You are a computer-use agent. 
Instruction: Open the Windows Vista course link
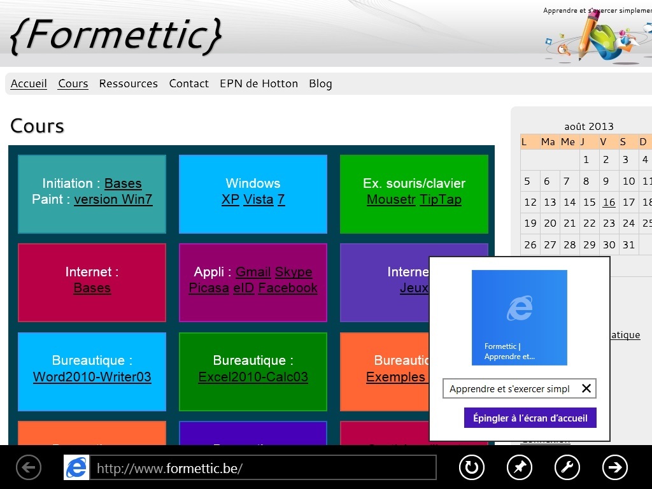(x=259, y=199)
